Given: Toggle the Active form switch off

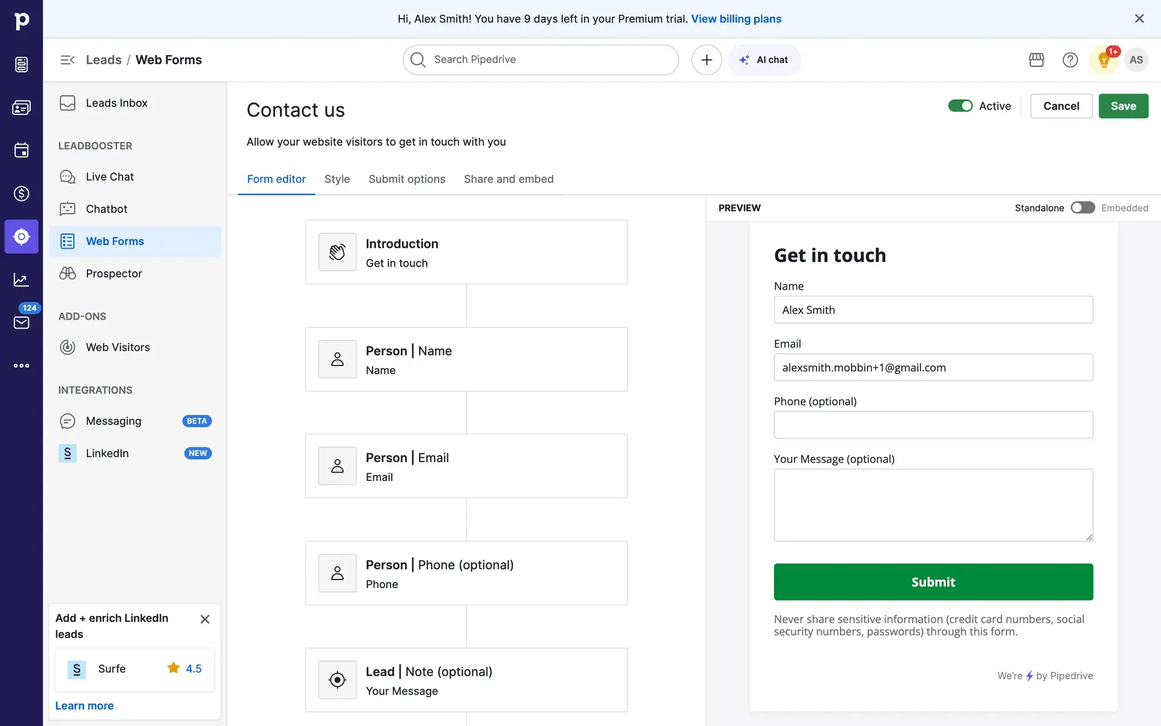Looking at the screenshot, I should pos(960,106).
